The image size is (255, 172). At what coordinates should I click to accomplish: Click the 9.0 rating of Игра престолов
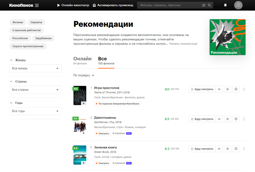[167, 89]
